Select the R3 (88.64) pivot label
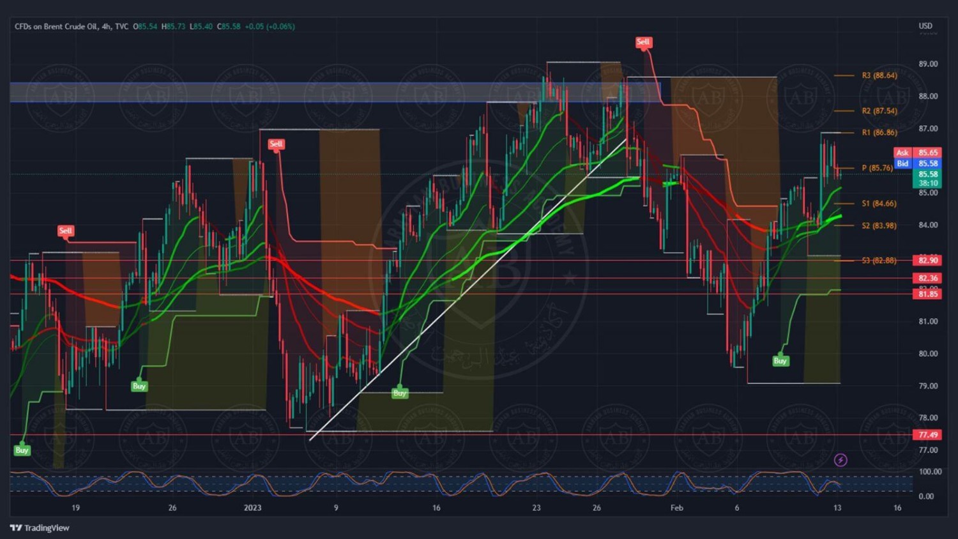Viewport: 958px width, 539px height. coord(879,75)
